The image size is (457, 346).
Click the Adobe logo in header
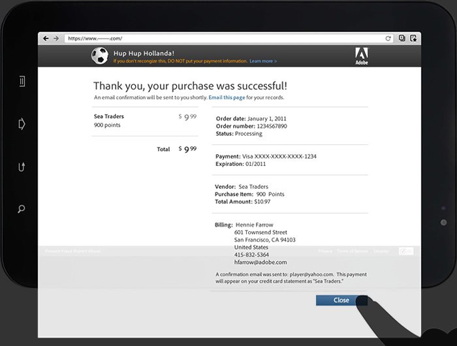click(x=362, y=56)
